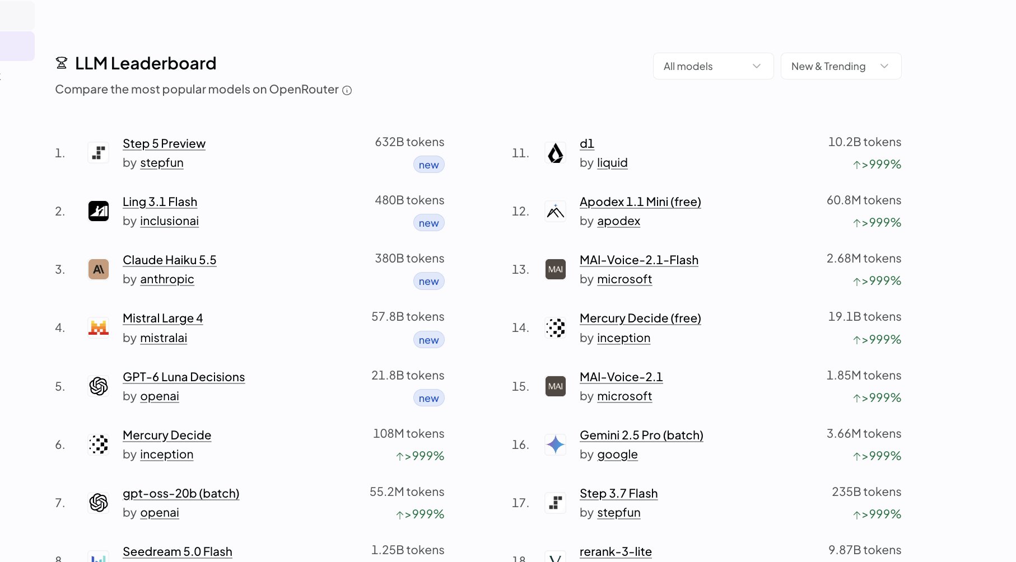Click the 10.2B tokens value for d1
Viewport: 1016px width, 562px height.
[864, 142]
